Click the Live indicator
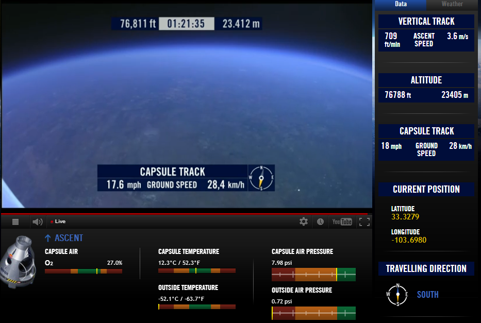The width and height of the screenshot is (481, 323). point(58,222)
